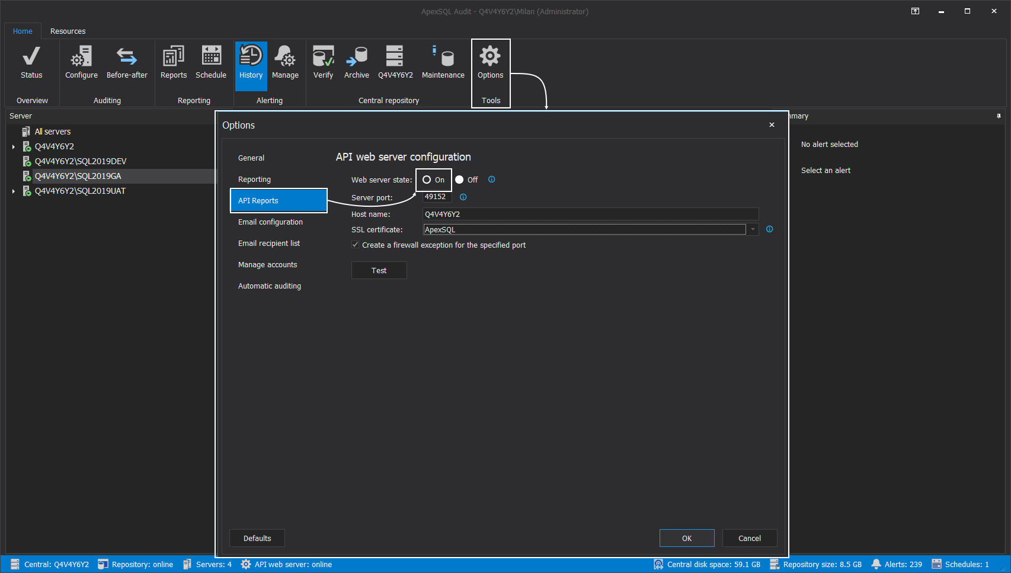Viewport: 1011px width, 573px height.
Task: Select the Email configuration options page
Action: click(x=270, y=222)
